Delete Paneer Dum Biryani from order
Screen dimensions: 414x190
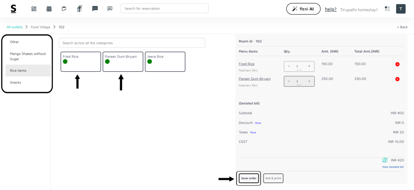(397, 79)
